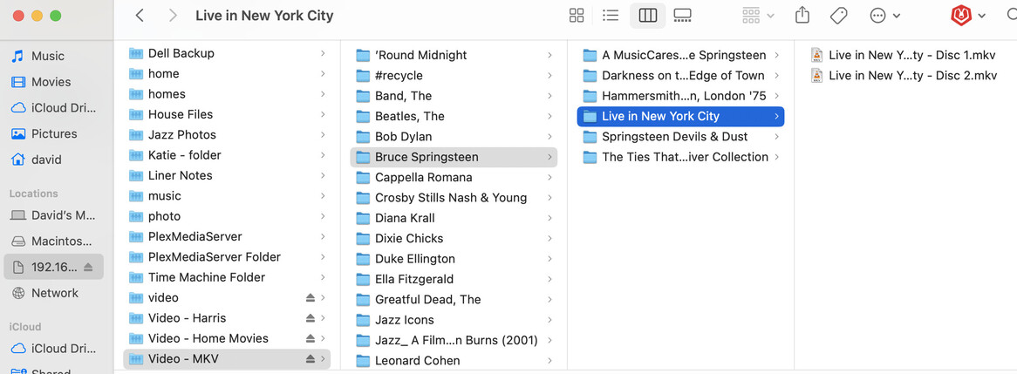1017x374 pixels.
Task: Open the red shield toolbar icon
Action: [x=960, y=16]
